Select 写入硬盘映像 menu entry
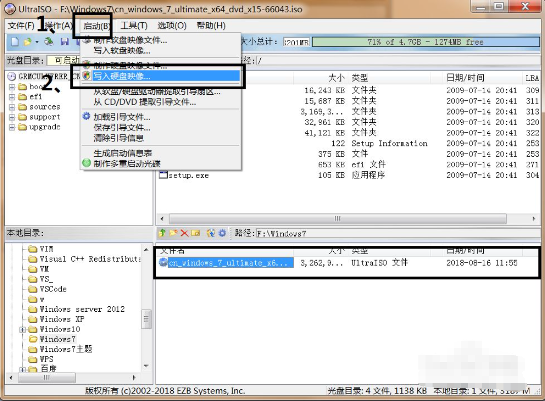 click(x=122, y=76)
